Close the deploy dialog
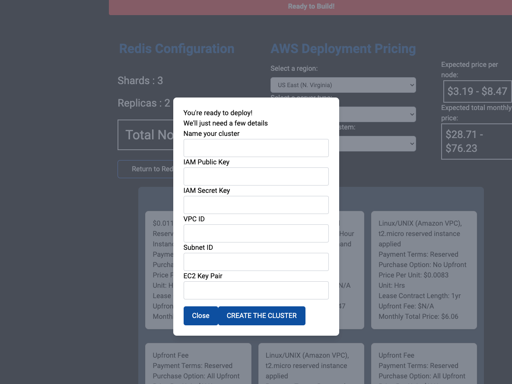512x384 pixels. (201, 315)
